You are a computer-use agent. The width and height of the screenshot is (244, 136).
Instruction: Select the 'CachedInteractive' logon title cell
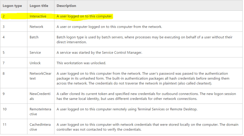click(40, 127)
